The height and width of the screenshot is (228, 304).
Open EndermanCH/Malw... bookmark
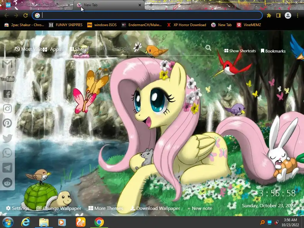click(142, 25)
